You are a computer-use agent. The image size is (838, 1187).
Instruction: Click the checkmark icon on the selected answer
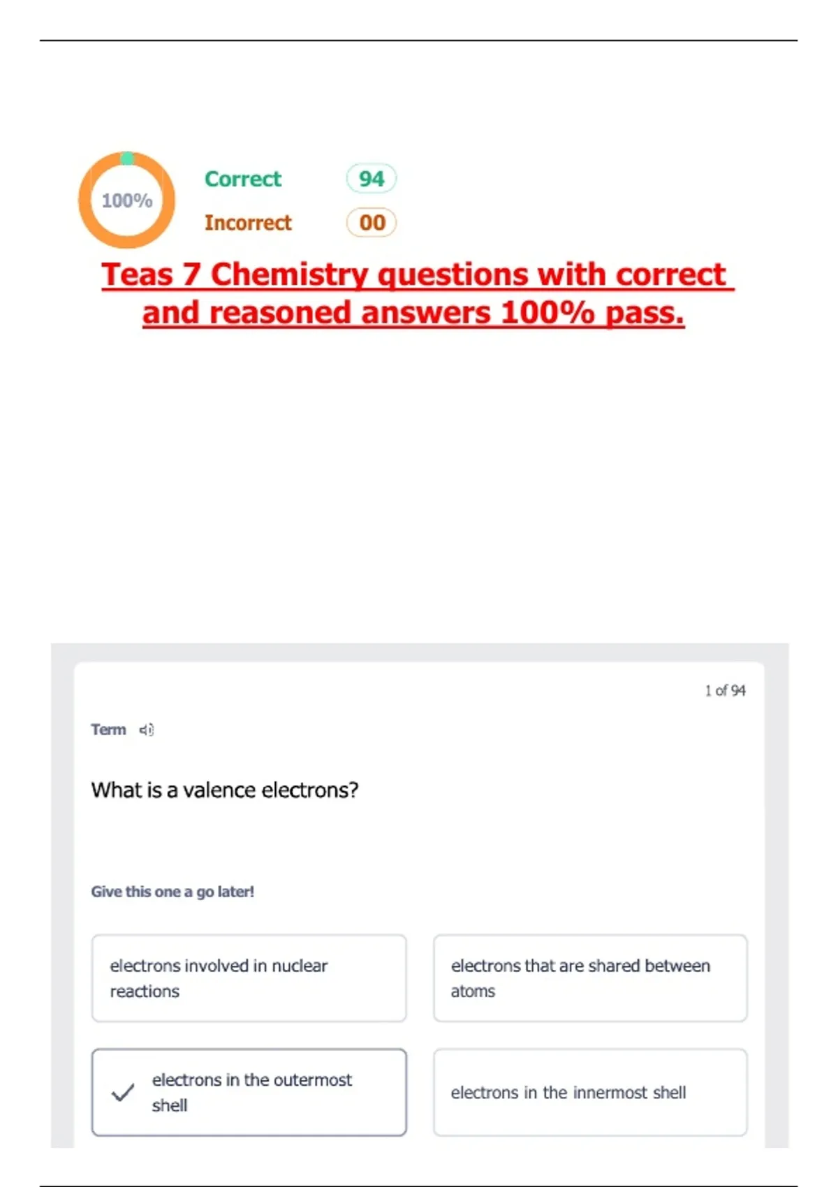123,1093
